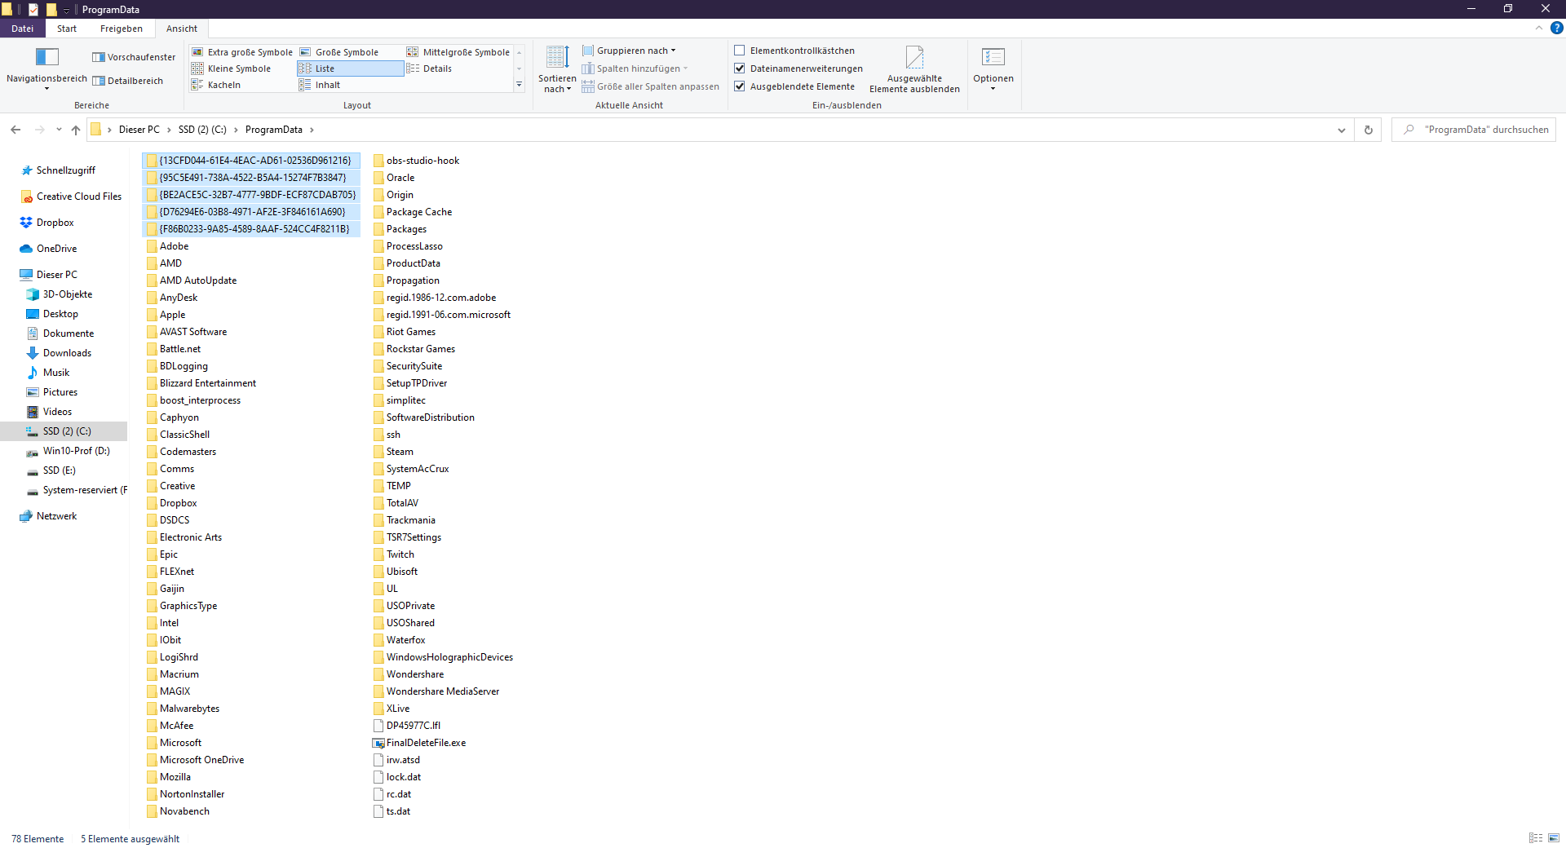
Task: Switch layout to Kacheln view
Action: click(x=216, y=85)
